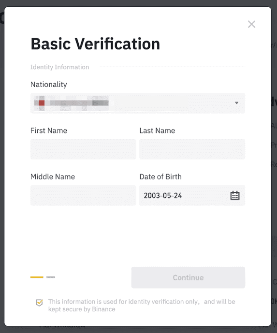Click the security shield checkmark icon
Screen dimensions: 277x333
click(x=39, y=303)
